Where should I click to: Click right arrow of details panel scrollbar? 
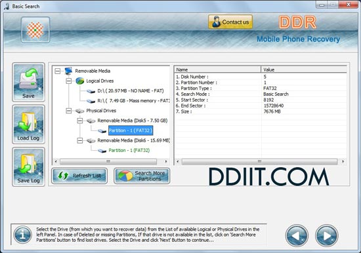343,161
